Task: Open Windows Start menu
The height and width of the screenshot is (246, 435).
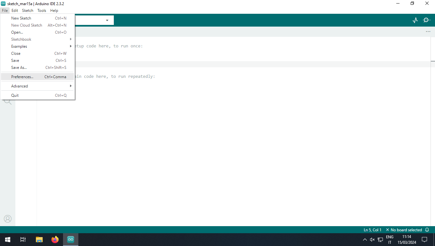Action: tap(8, 240)
